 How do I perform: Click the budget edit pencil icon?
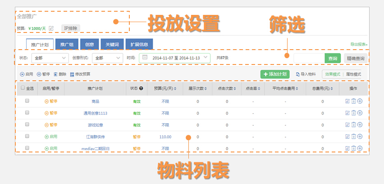[51, 28]
